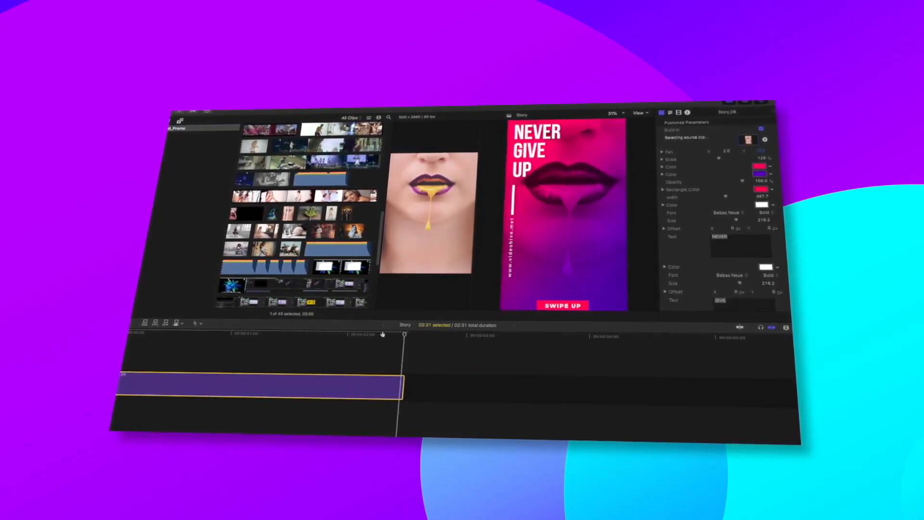Viewport: 924px width, 520px height.
Task: Open the View dropdown in viewer
Action: pyautogui.click(x=641, y=113)
